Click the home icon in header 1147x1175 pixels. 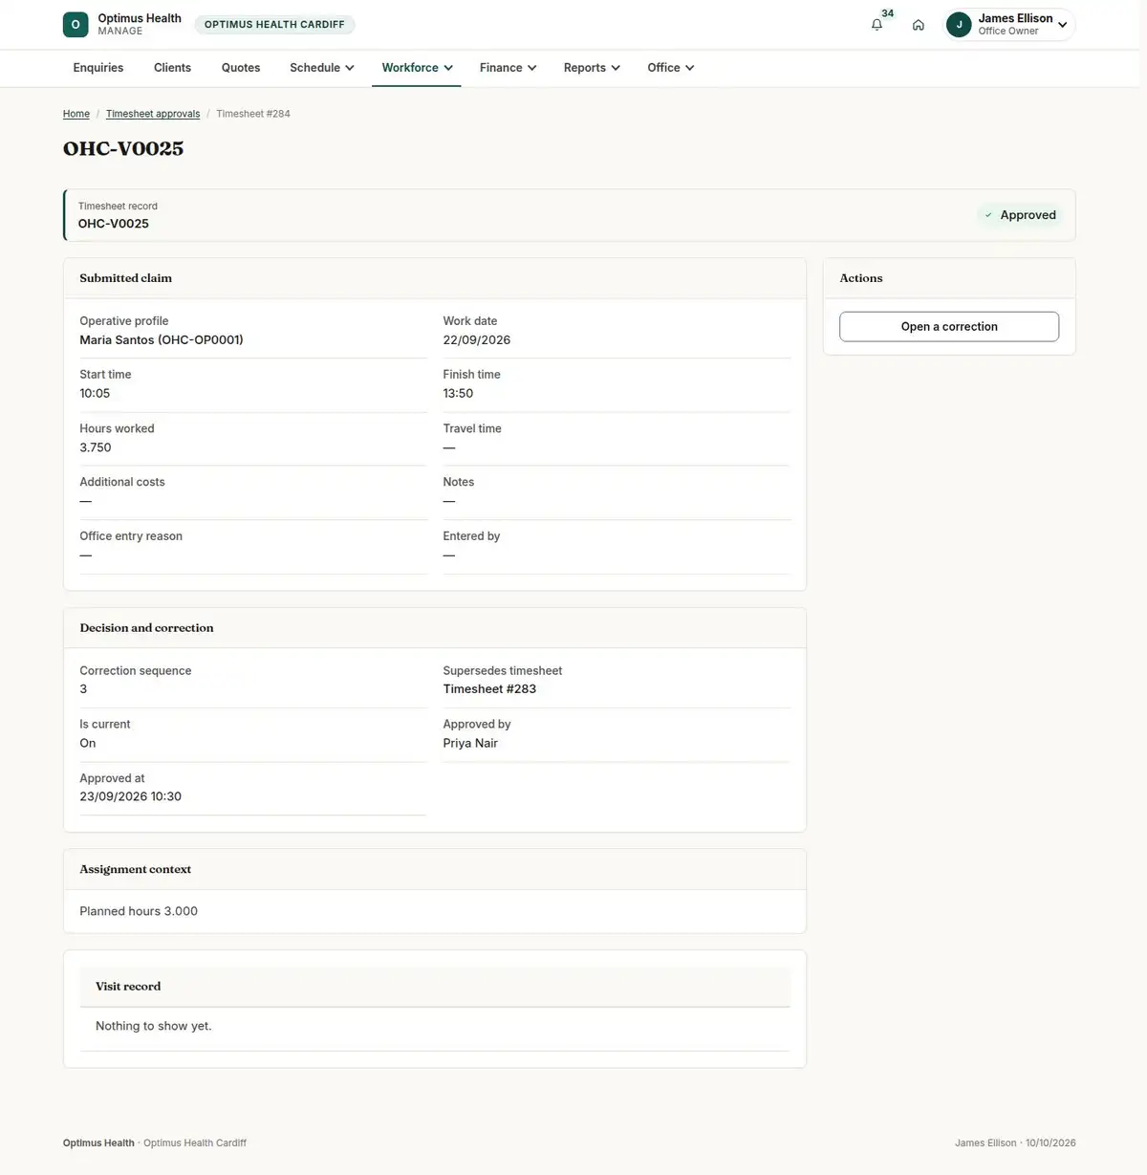point(918,25)
